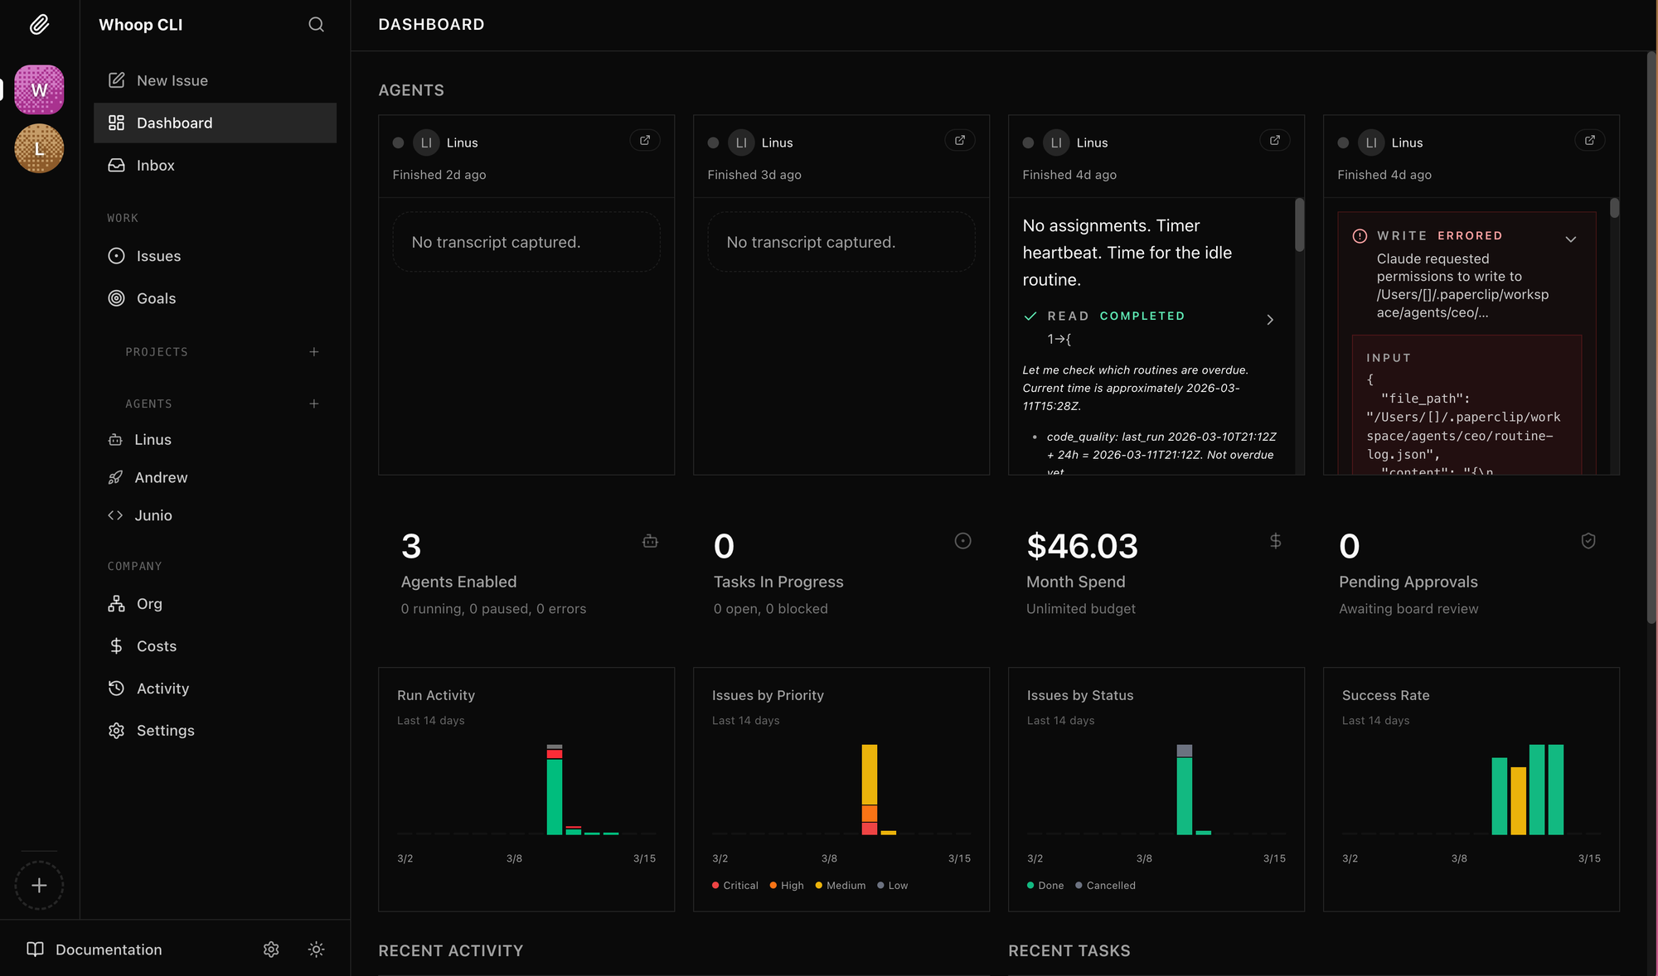Viewport: 1658px width, 976px height.
Task: Switch to the orange L company avatar
Action: pyautogui.click(x=39, y=149)
